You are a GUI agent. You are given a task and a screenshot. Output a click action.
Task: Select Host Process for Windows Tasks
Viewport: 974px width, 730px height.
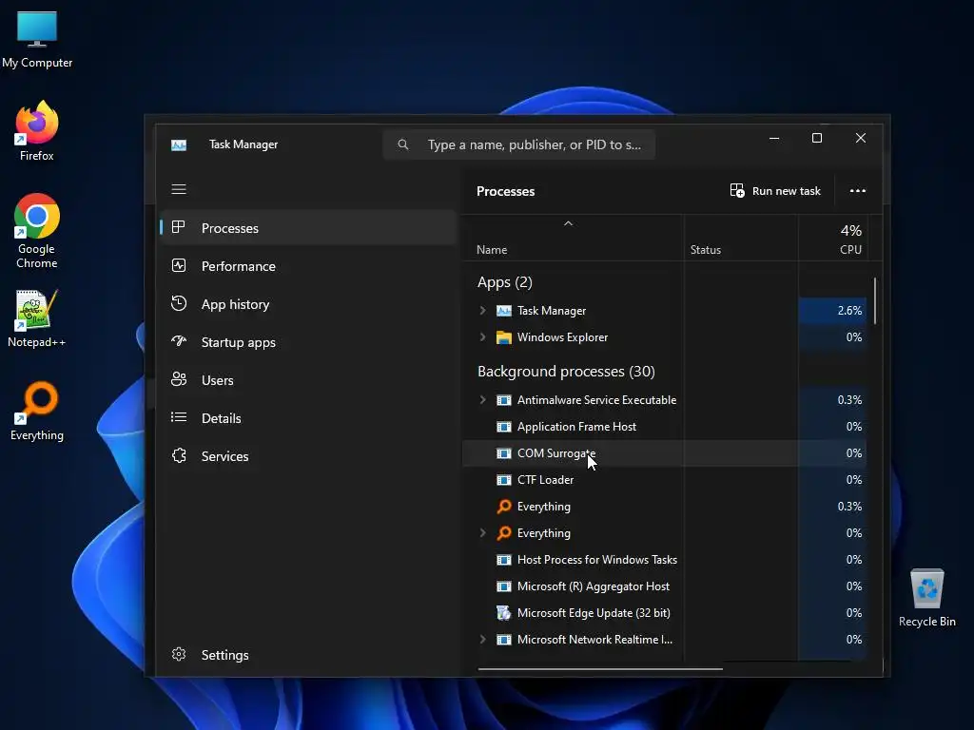(665, 559)
